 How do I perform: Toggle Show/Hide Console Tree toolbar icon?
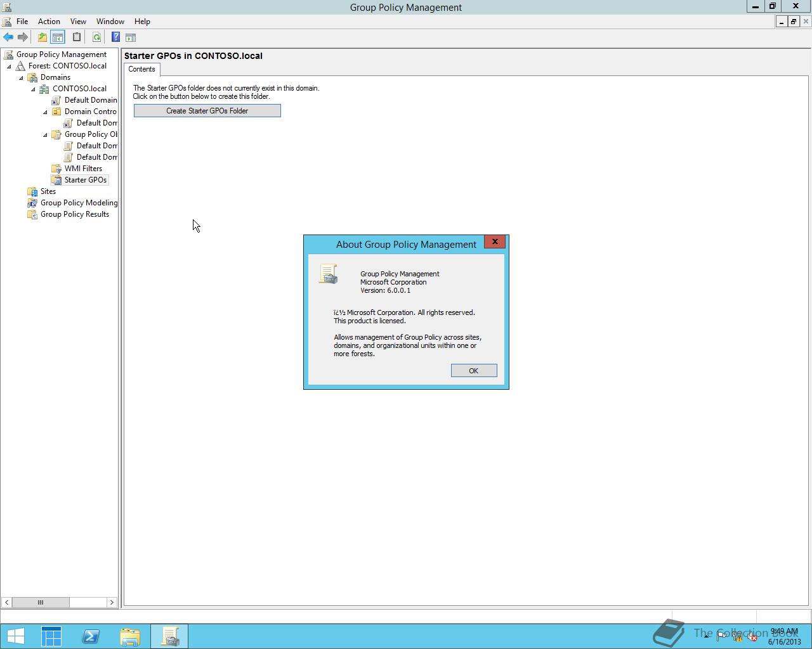point(57,37)
